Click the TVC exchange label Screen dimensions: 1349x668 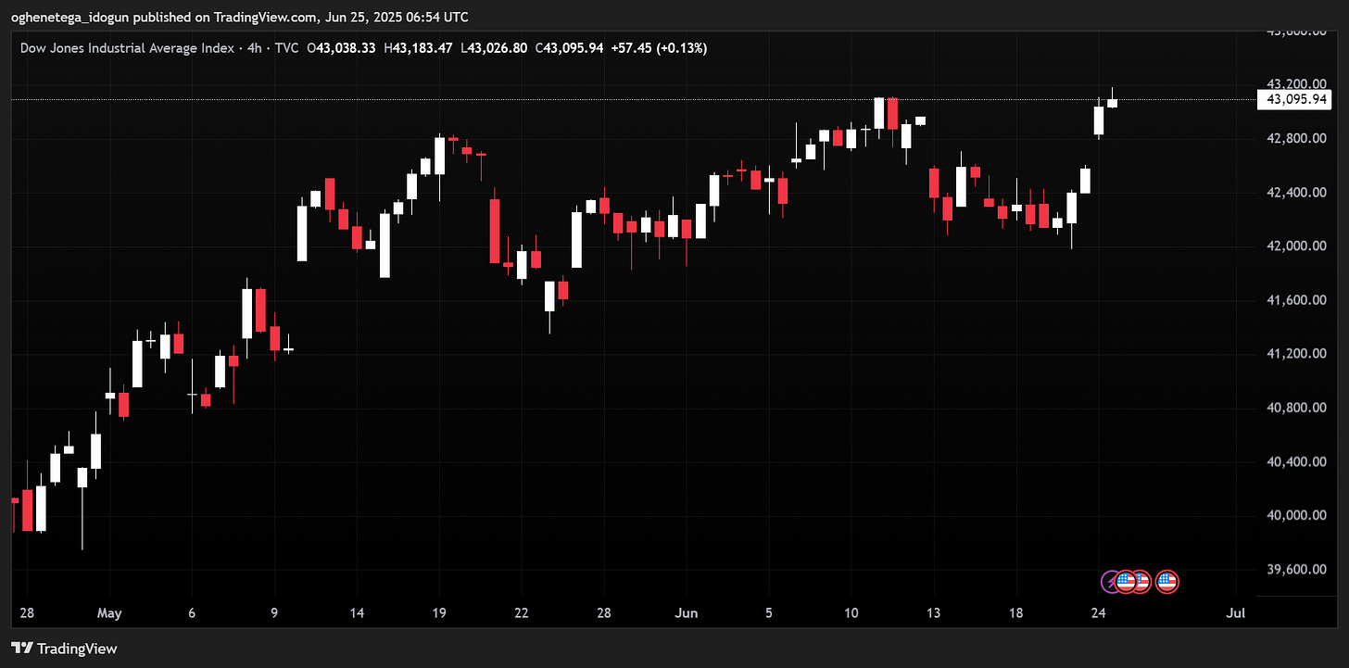[286, 48]
